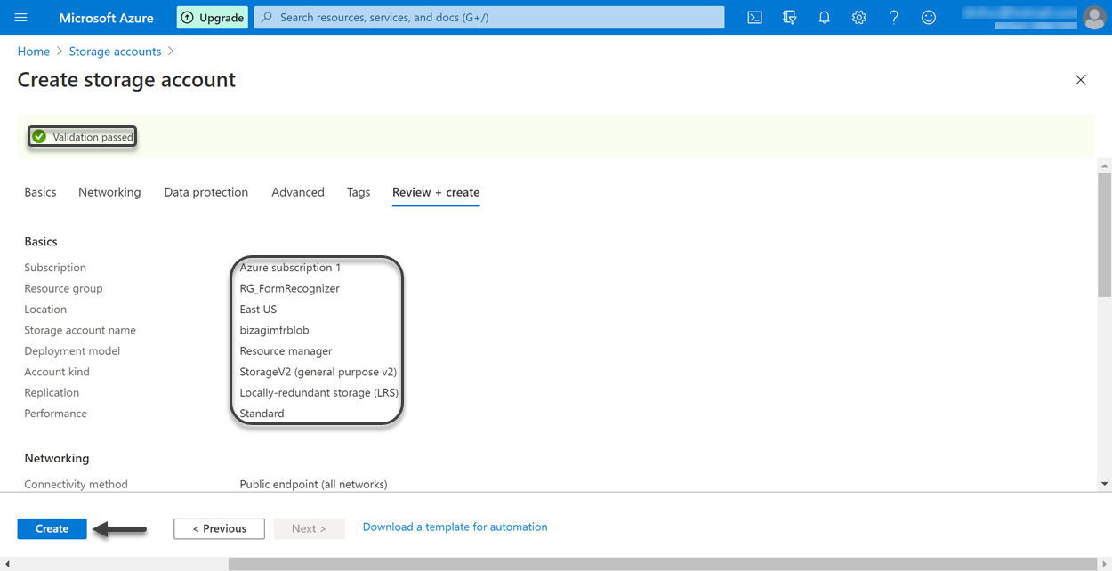Image resolution: width=1112 pixels, height=571 pixels.
Task: Click the vertical scrollbar down arrow
Action: click(1105, 484)
